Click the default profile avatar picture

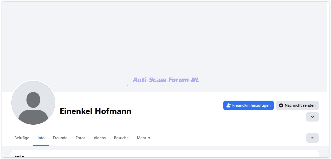(x=33, y=103)
